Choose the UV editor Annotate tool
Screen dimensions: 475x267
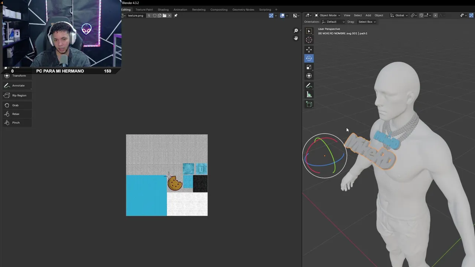tap(17, 85)
